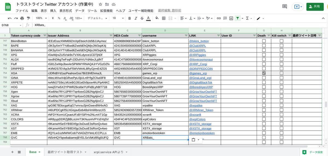Move document using the folder icon

(107, 5)
